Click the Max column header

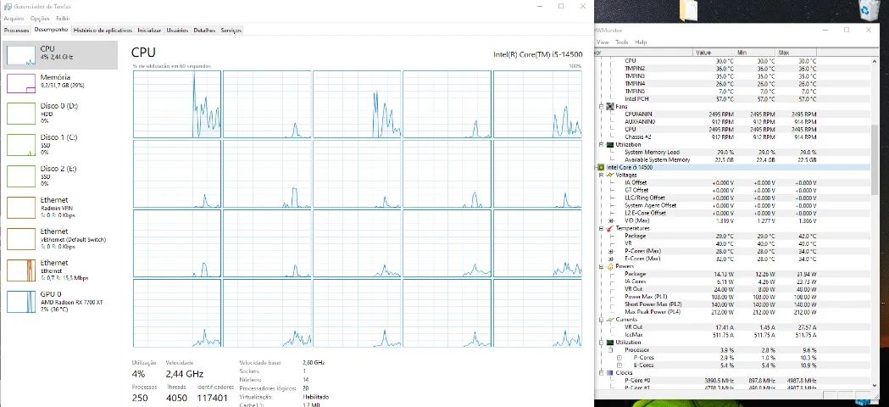point(797,53)
